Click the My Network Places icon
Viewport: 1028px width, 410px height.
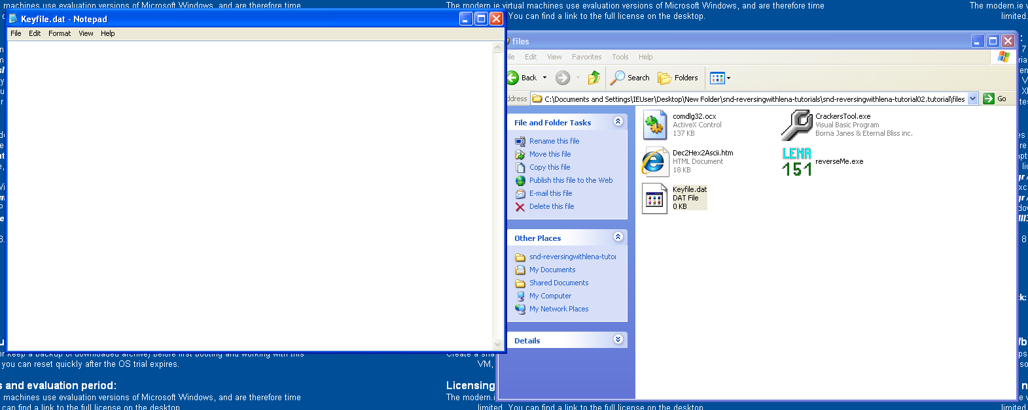coord(520,309)
